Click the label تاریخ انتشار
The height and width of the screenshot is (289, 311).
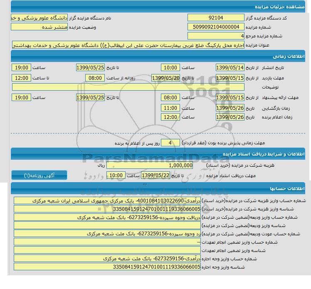coord(273,68)
